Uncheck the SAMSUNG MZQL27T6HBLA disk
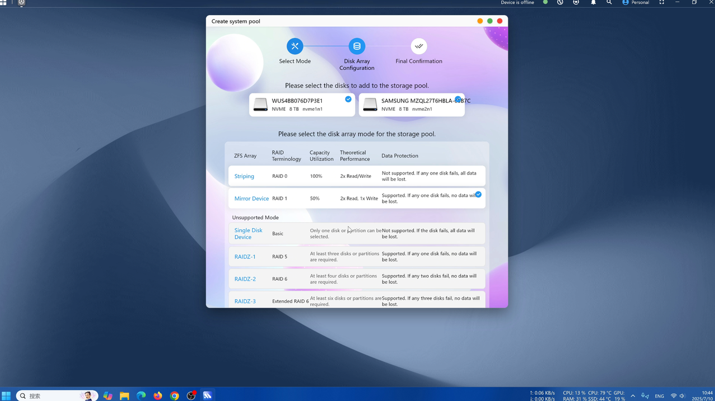715x401 pixels. click(458, 100)
